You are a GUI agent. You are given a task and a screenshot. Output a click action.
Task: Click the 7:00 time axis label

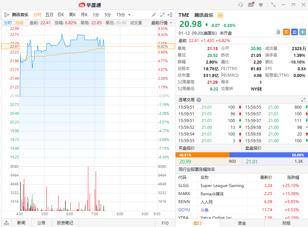coord(95,214)
